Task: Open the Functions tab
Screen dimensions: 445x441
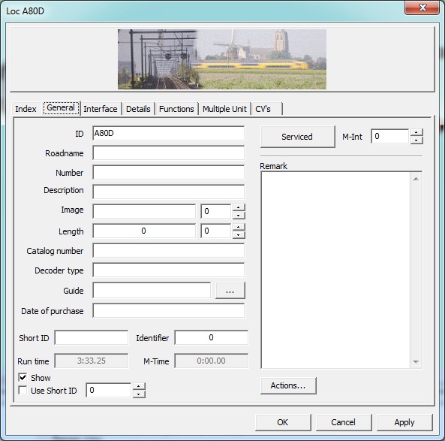Action: [176, 109]
